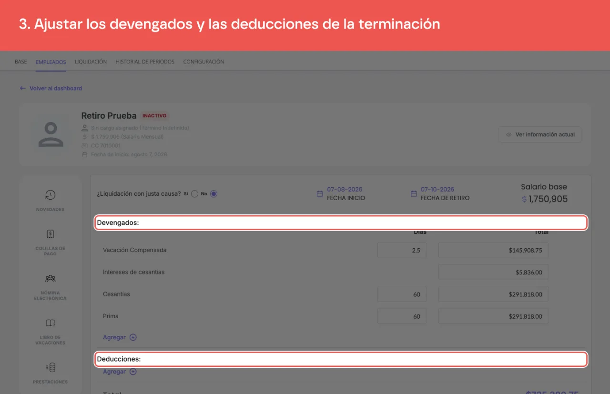Viewport: 610px width, 394px height.
Task: Select 'Si' for liquidación con justa causa
Action: point(194,194)
